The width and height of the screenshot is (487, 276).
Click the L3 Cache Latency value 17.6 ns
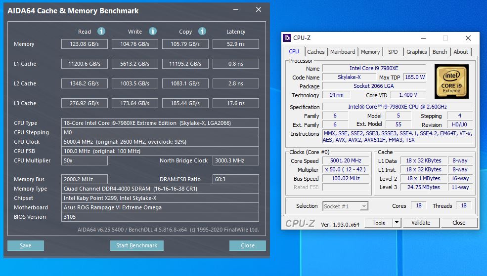point(236,103)
